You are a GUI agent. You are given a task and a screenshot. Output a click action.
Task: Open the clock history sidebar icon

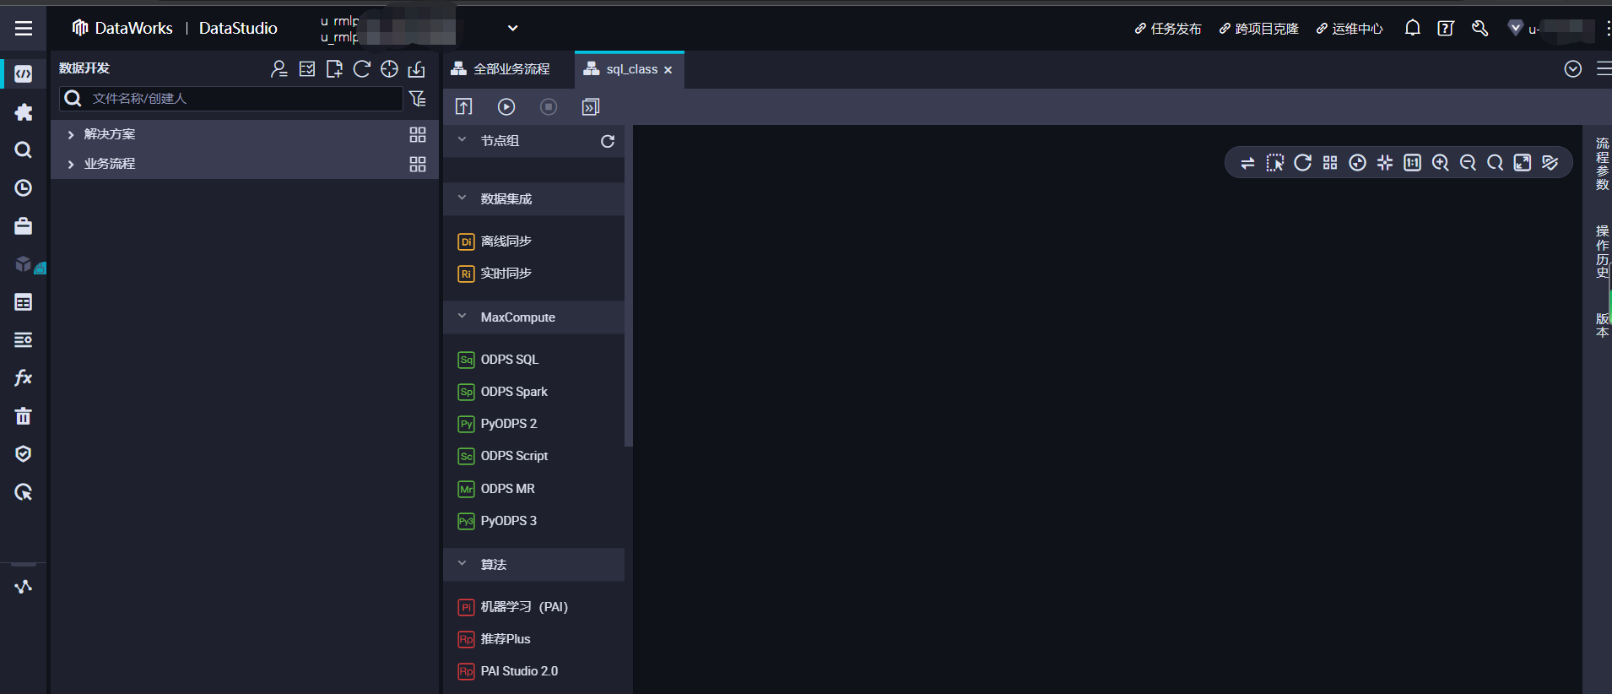24,188
